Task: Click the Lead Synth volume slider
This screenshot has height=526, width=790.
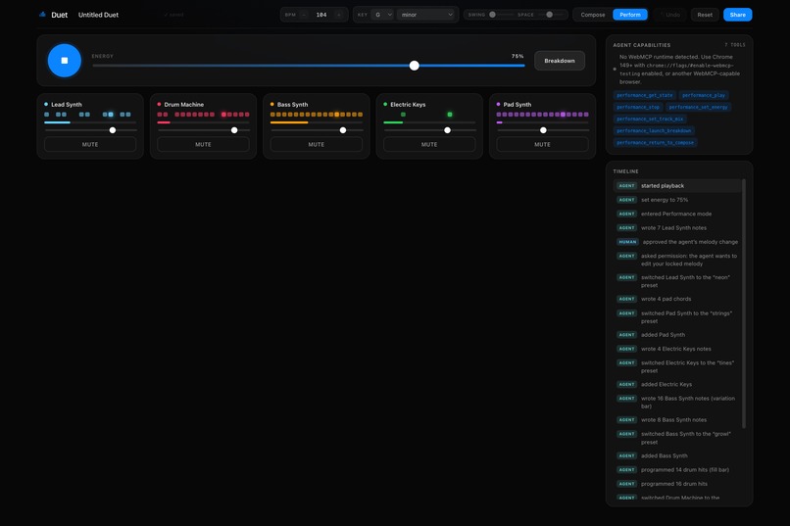Action: point(90,130)
